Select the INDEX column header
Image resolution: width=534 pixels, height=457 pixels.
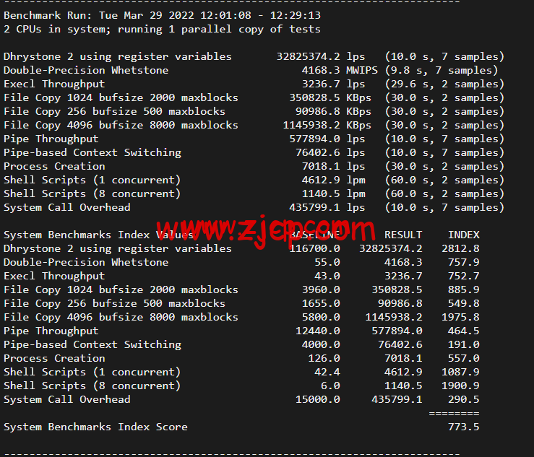[463, 235]
